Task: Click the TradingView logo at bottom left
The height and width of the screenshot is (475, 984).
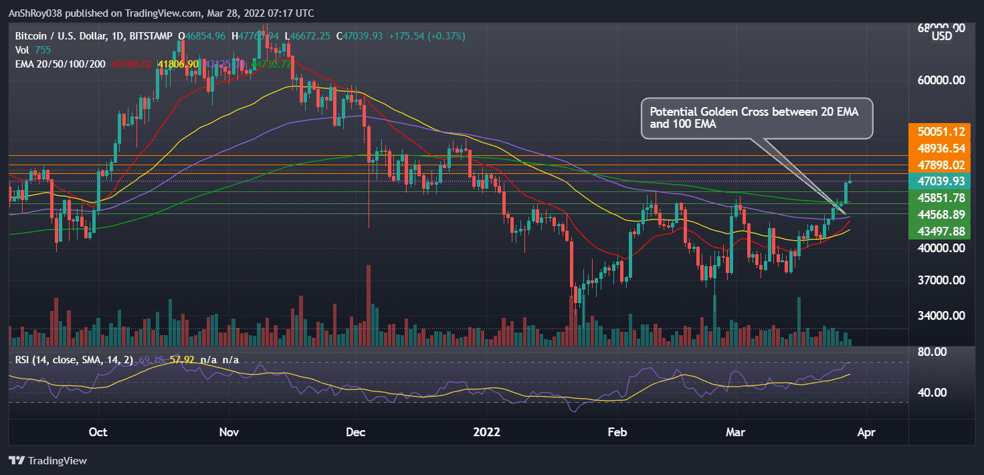Action: coord(47,461)
